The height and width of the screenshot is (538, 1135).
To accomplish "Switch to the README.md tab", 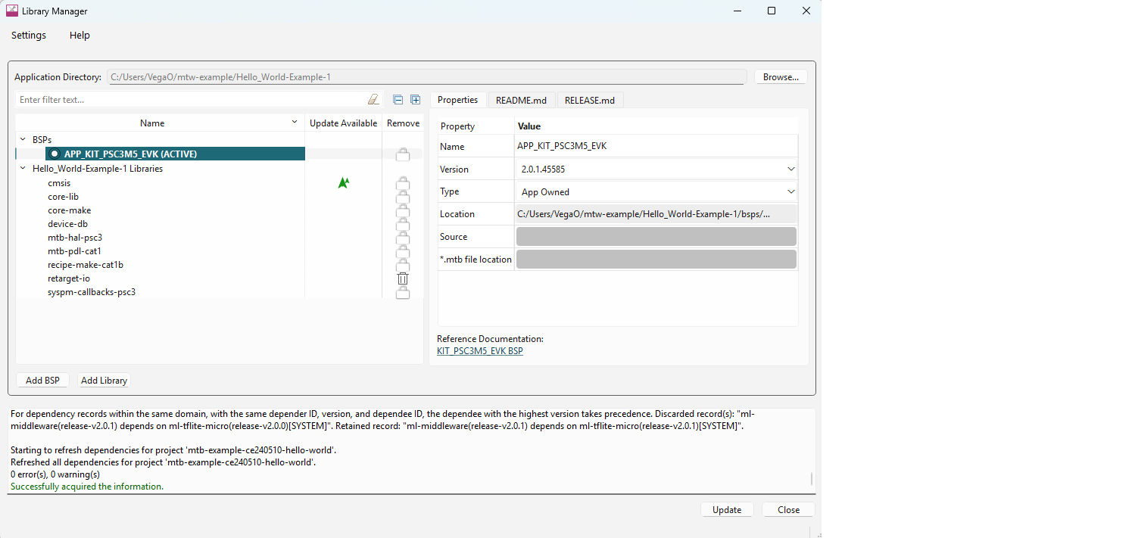I will (521, 100).
